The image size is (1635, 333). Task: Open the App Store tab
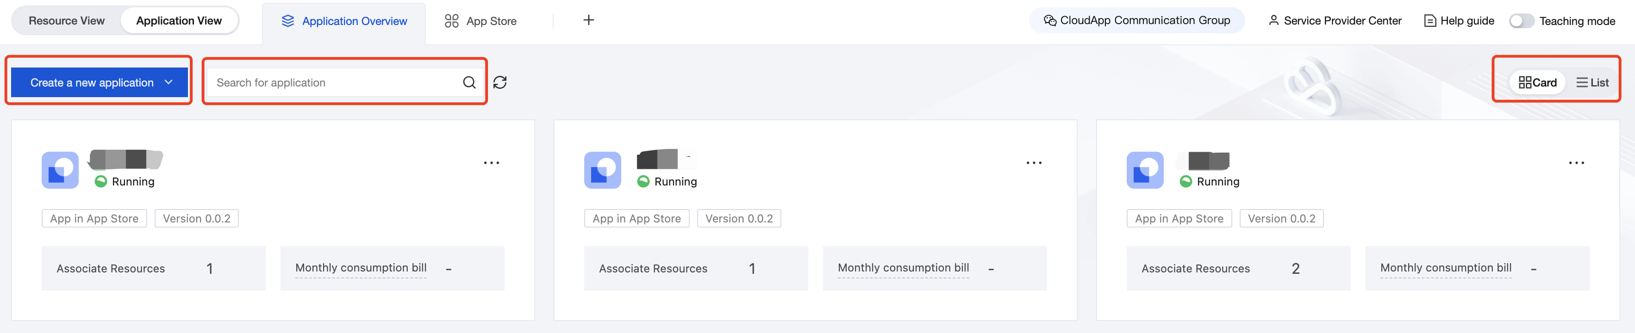pyautogui.click(x=481, y=21)
